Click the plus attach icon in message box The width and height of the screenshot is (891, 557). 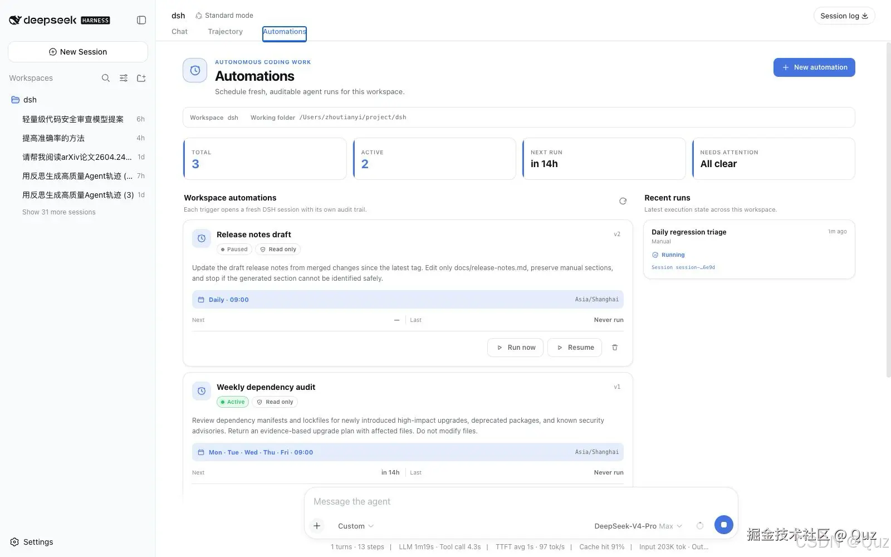[x=317, y=526]
